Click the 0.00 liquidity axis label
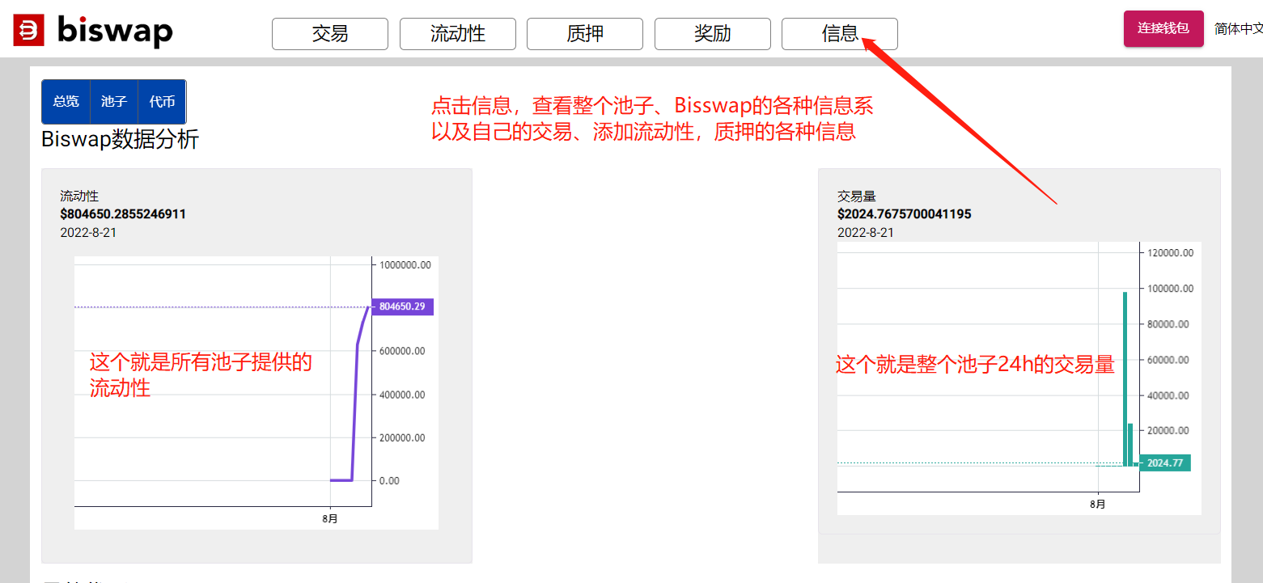The height and width of the screenshot is (583, 1263). 389,480
